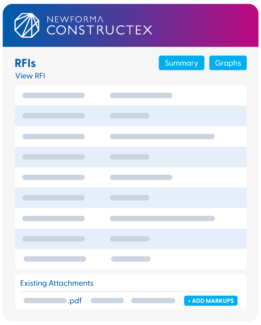Select the last row of RFI details
This screenshot has width=261, height=325.
point(131,259)
